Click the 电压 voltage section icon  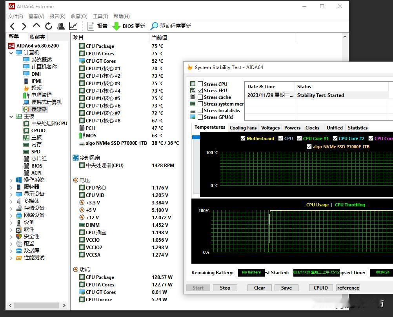(x=75, y=180)
